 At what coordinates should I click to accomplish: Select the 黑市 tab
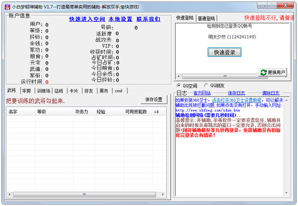[x=103, y=91]
